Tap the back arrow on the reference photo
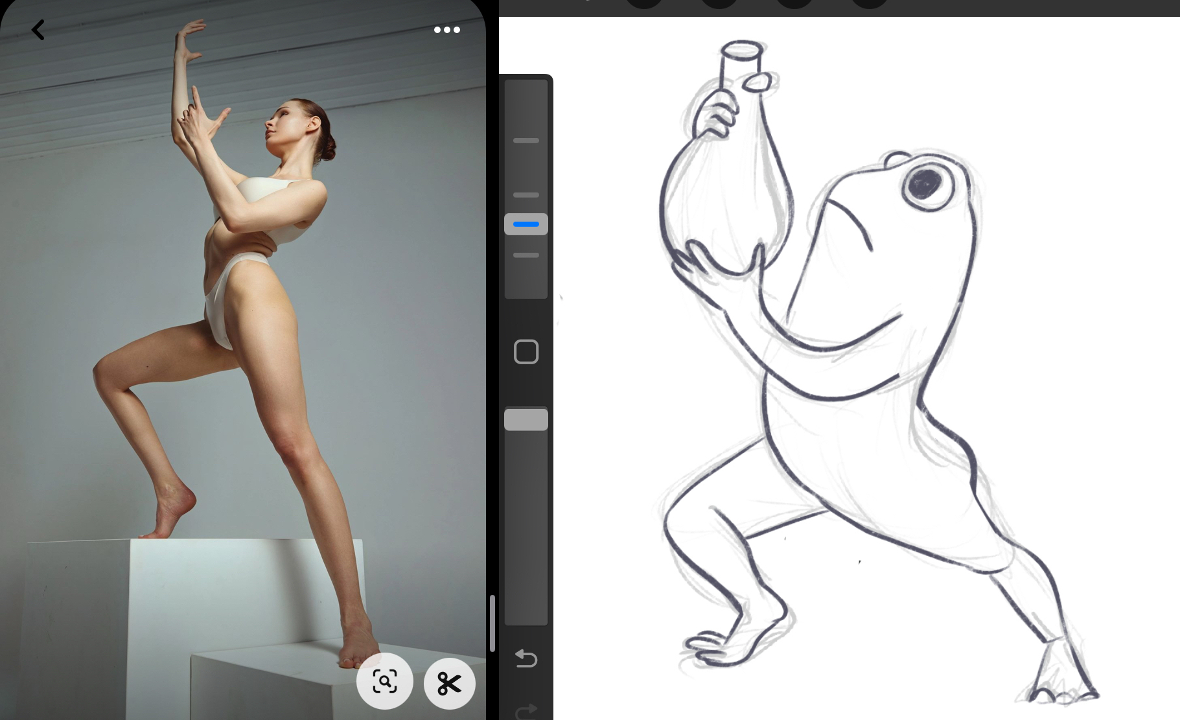Screen dimensions: 1180x720 tap(38, 30)
